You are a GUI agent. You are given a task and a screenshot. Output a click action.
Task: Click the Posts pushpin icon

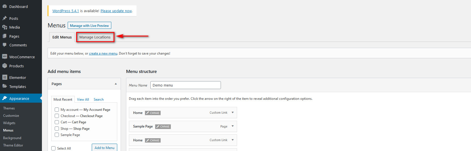click(5, 18)
